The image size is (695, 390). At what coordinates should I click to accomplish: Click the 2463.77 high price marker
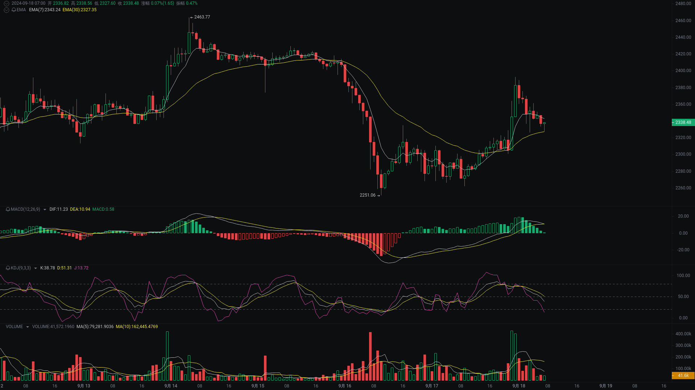pos(200,17)
